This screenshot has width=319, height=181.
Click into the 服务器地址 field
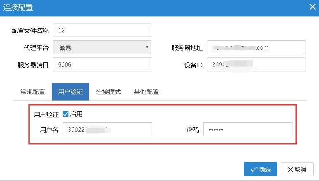click(256, 48)
